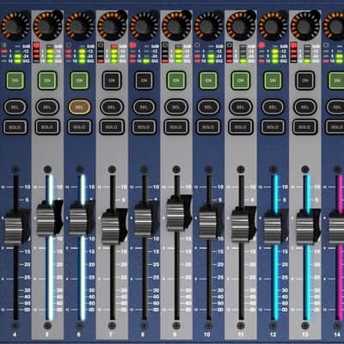Click channel number label 12
This screenshot has width=344, height=344.
(273, 335)
